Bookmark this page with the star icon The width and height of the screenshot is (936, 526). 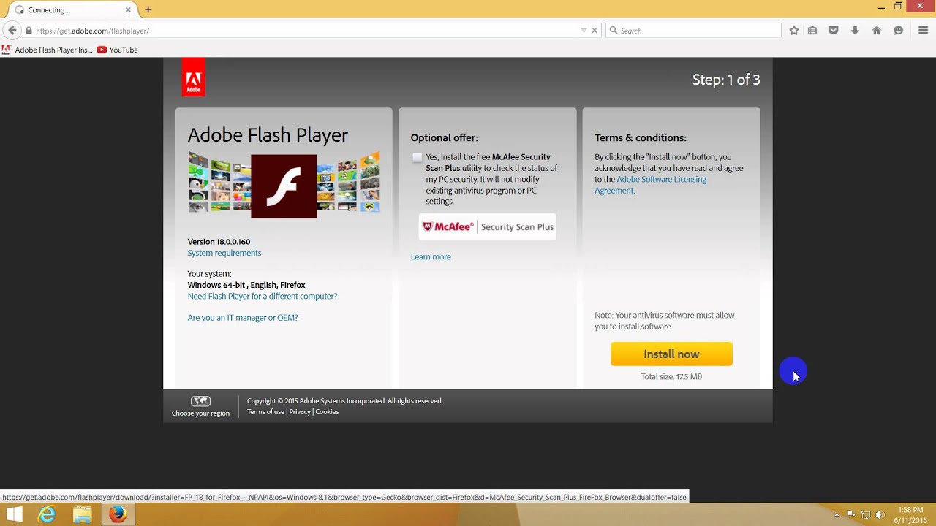point(794,31)
